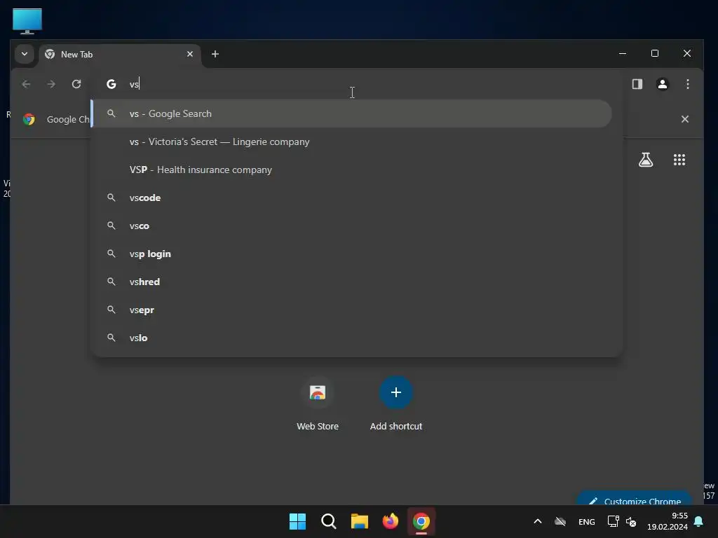Click the muted volume tray icon
718x538 pixels.
click(x=631, y=521)
